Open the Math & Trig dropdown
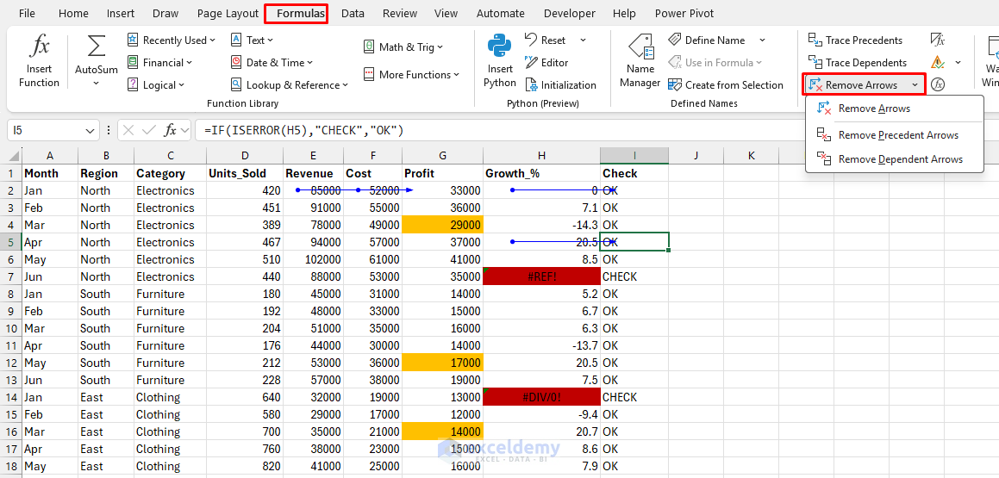Screen dimensions: 999x478 coord(403,47)
